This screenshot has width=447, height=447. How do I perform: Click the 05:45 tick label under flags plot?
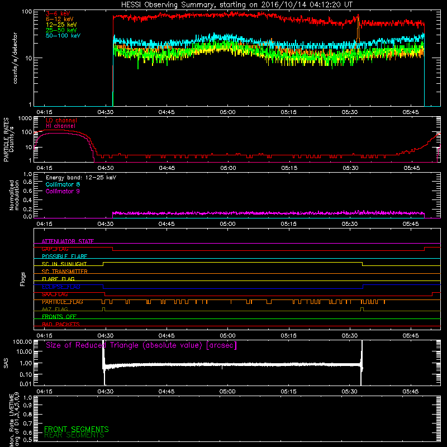pos(411,336)
